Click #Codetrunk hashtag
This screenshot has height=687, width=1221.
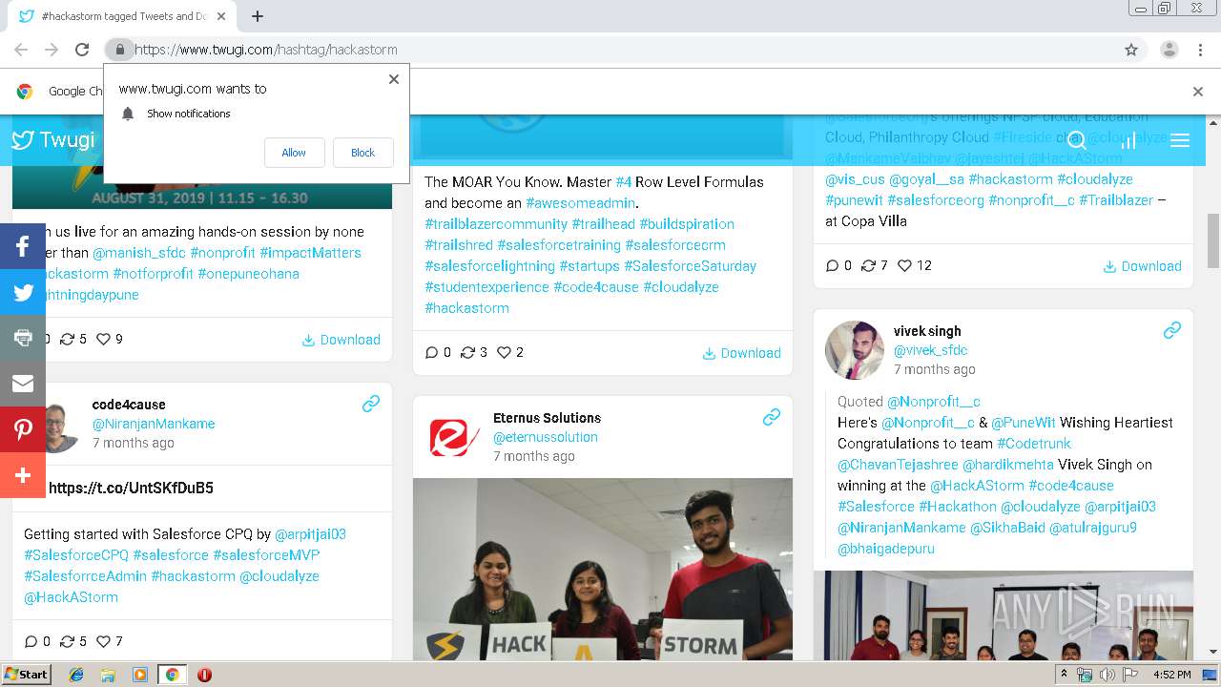(1034, 444)
